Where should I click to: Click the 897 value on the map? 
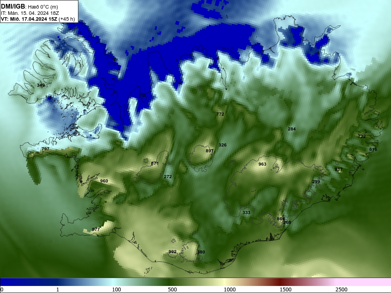[210, 151]
